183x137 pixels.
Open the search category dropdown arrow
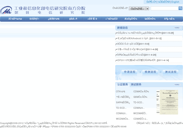pos(148,9)
